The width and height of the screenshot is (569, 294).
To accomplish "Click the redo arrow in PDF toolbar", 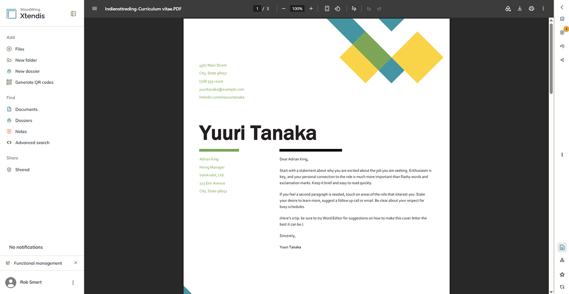I will coord(379,8).
